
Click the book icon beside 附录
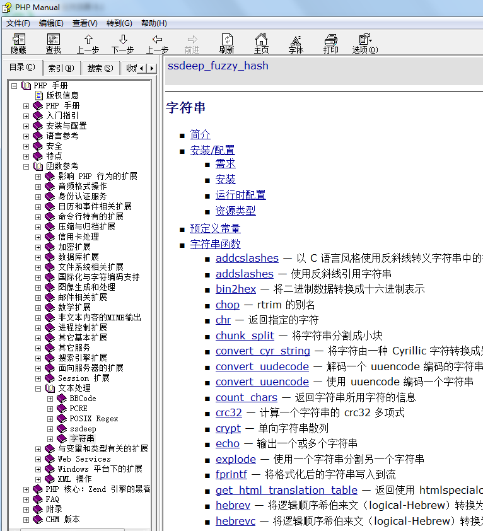[38, 510]
